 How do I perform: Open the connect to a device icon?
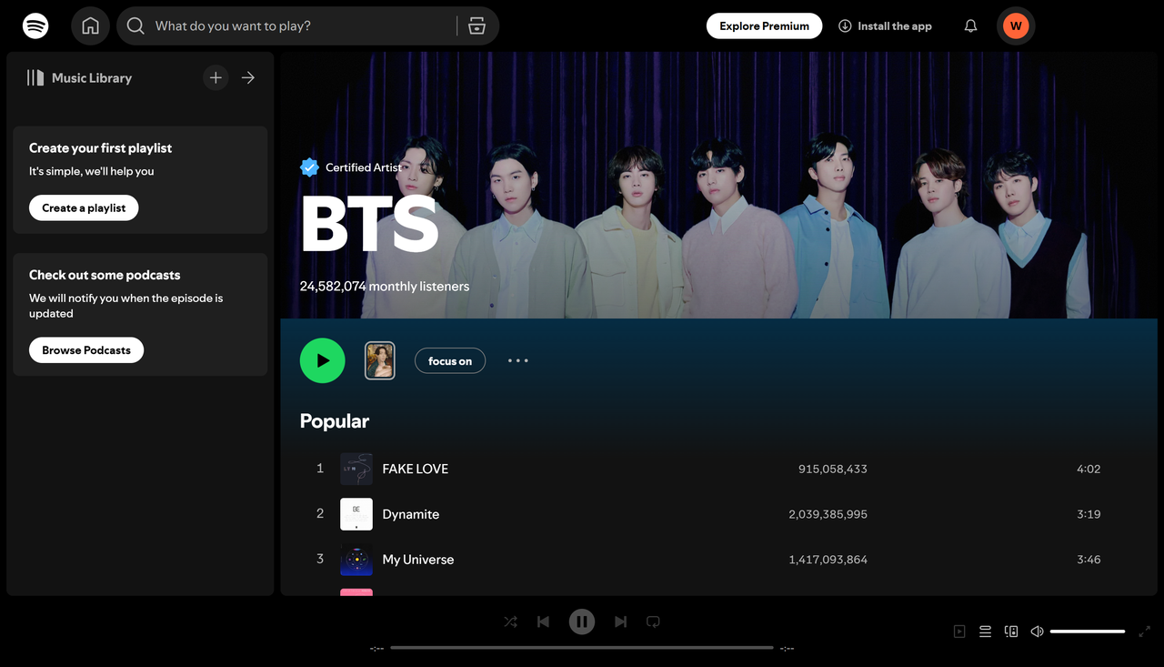[1011, 632]
